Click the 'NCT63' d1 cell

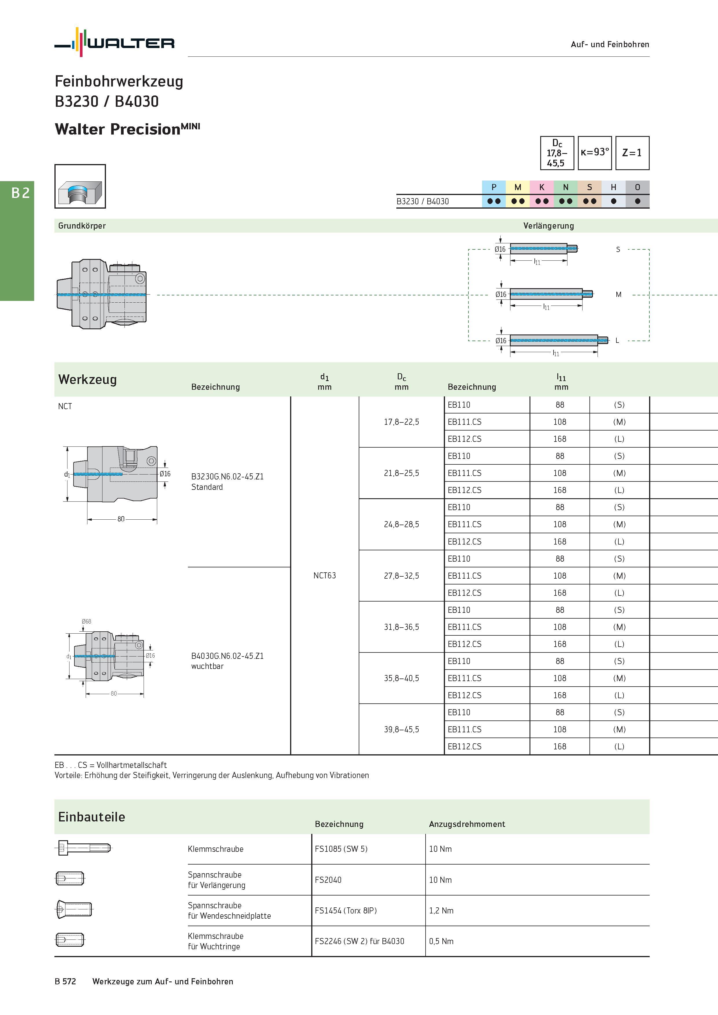click(x=325, y=575)
